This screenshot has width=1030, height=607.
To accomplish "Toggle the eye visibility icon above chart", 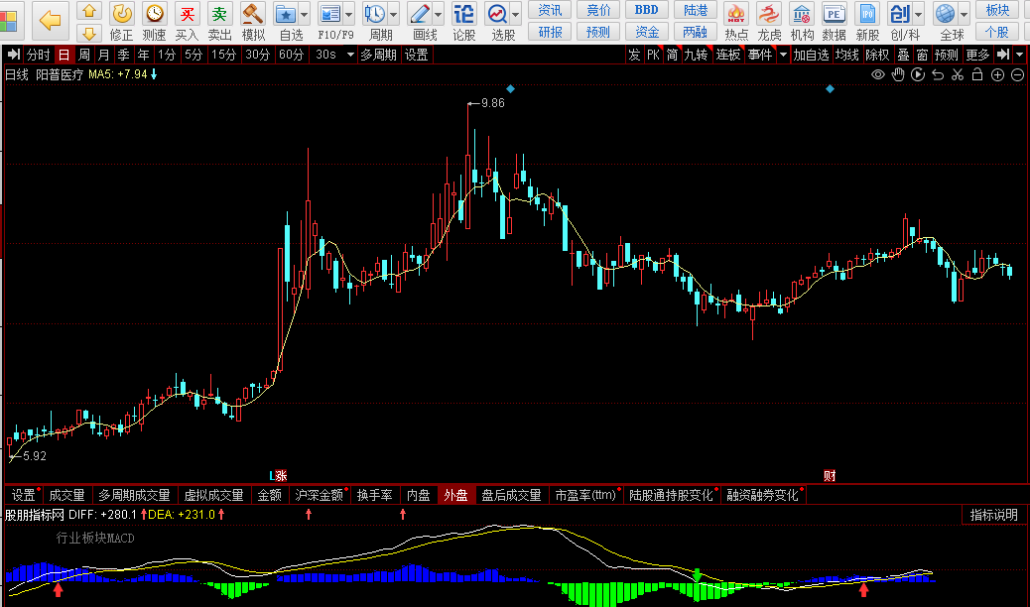I will pos(878,75).
